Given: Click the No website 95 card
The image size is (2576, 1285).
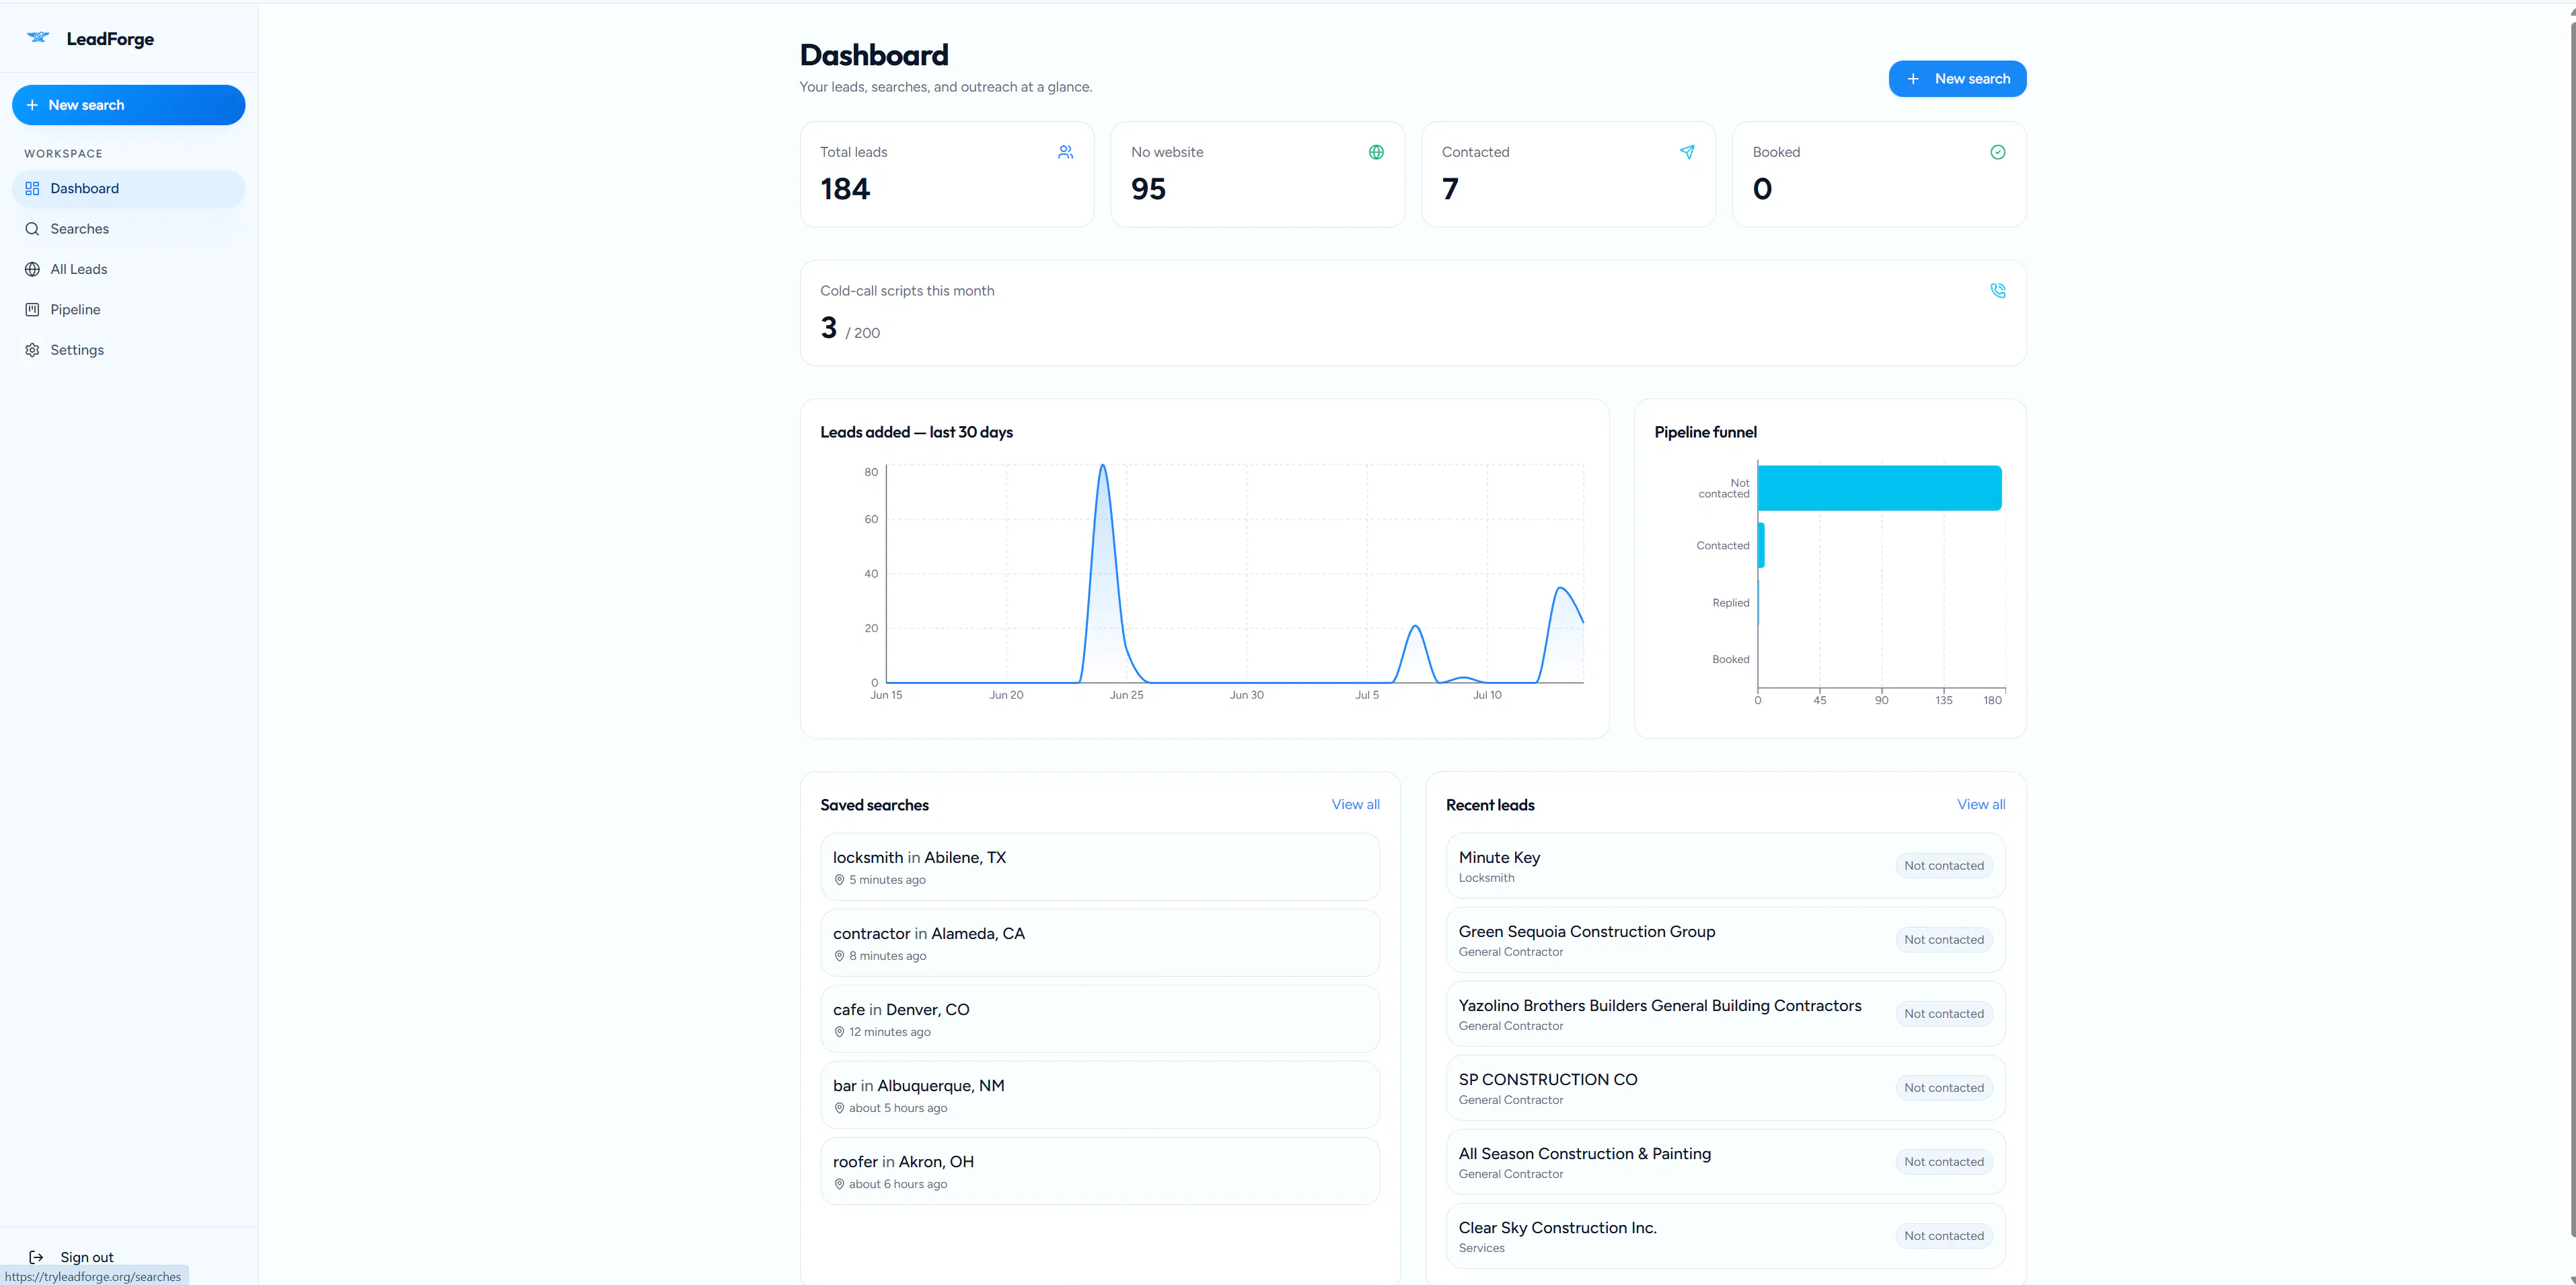Looking at the screenshot, I should pos(1257,174).
